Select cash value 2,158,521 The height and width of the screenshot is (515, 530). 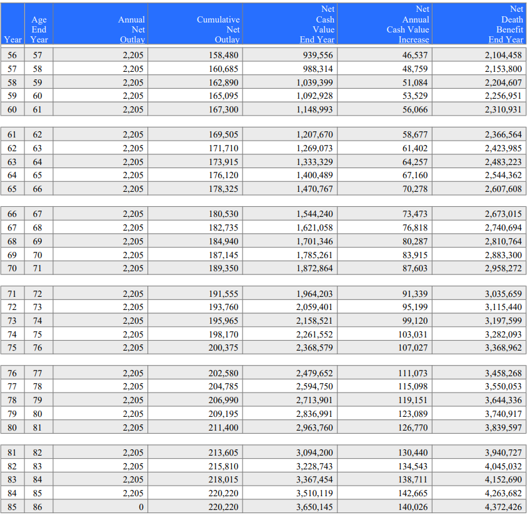(315, 321)
